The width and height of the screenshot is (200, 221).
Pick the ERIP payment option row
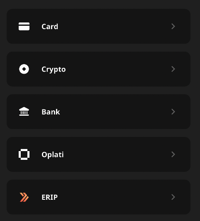(98, 197)
